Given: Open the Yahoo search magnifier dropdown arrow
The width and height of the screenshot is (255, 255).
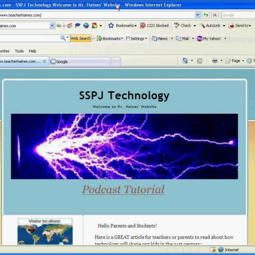Looking at the screenshot, I should [68, 37].
